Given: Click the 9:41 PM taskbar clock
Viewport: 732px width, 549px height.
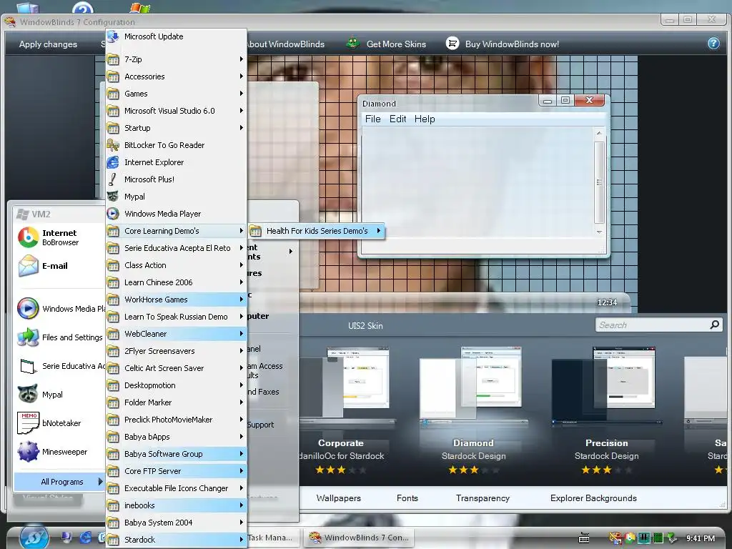Looking at the screenshot, I should 701,538.
